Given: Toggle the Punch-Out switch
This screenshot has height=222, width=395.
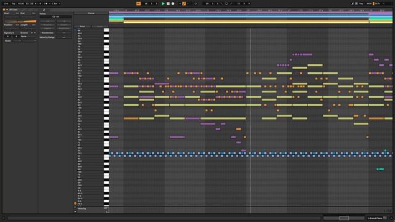Looking at the screenshot, I should click(x=231, y=4).
